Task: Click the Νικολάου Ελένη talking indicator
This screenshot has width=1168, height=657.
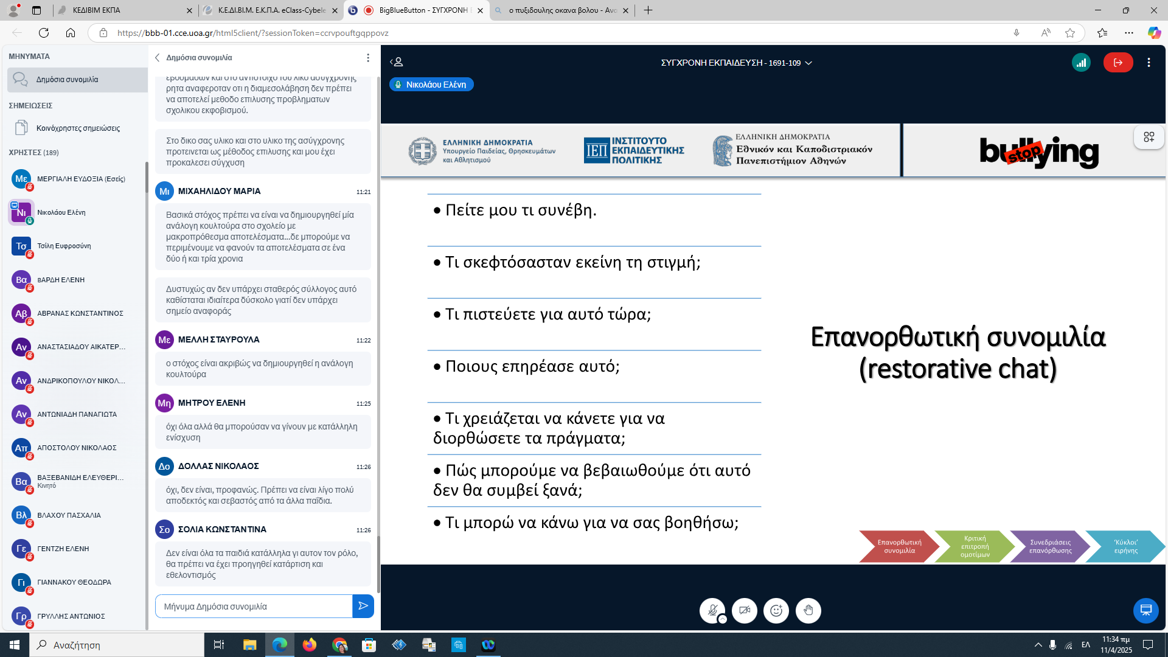Action: (x=431, y=85)
